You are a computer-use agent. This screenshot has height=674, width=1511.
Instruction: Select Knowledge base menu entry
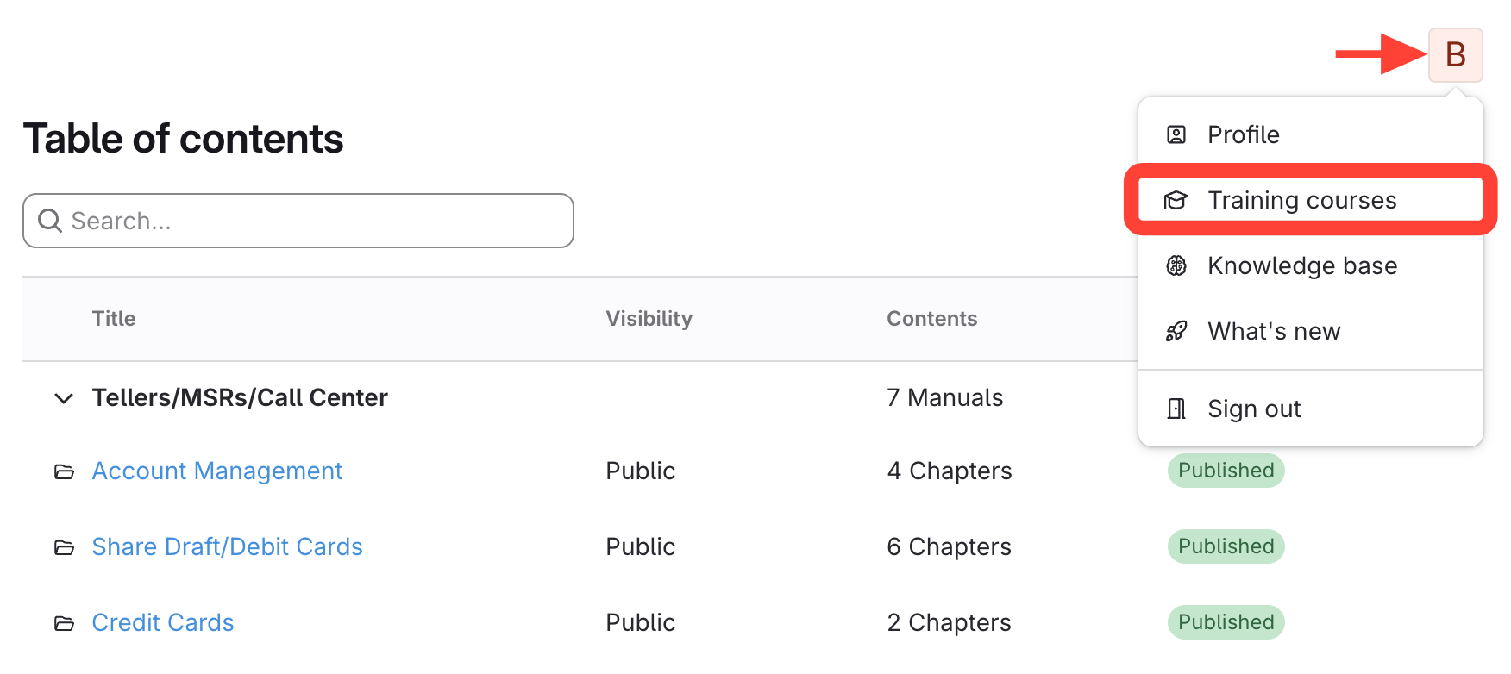point(1301,265)
